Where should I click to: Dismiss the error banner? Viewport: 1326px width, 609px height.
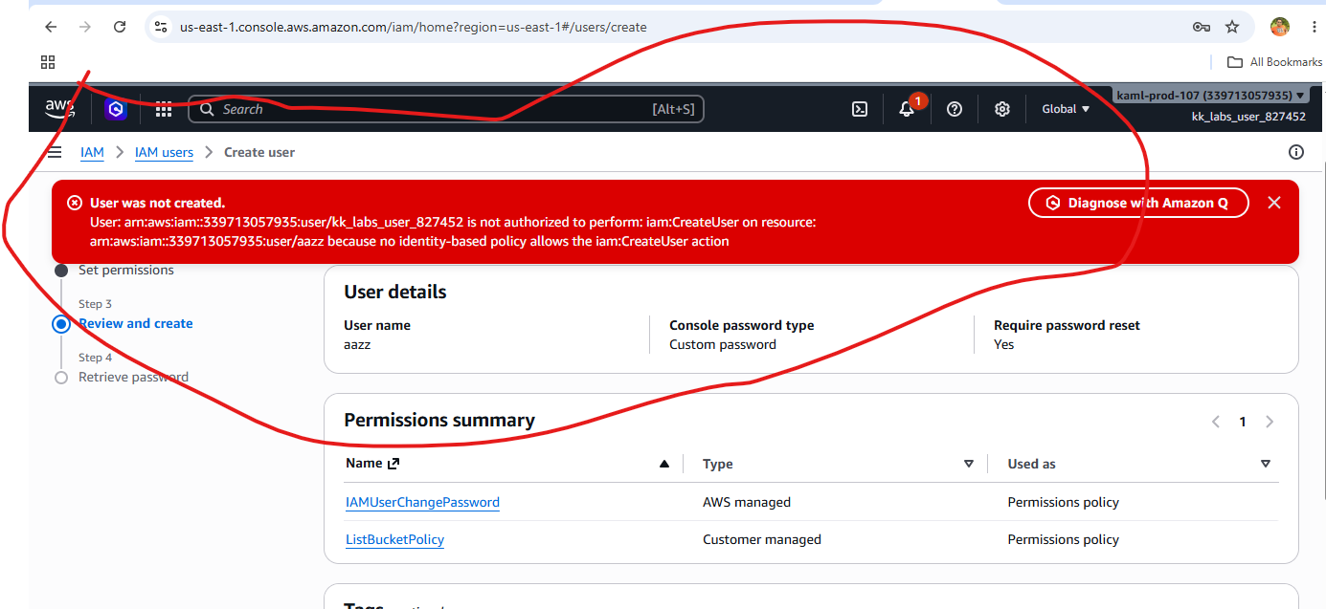1273,203
